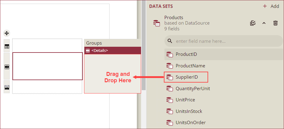
Task: Click the ProductName field icon
Action: click(170, 66)
